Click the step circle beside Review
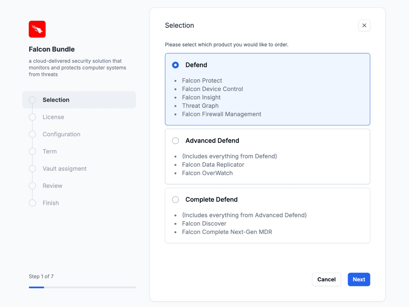 pyautogui.click(x=32, y=186)
